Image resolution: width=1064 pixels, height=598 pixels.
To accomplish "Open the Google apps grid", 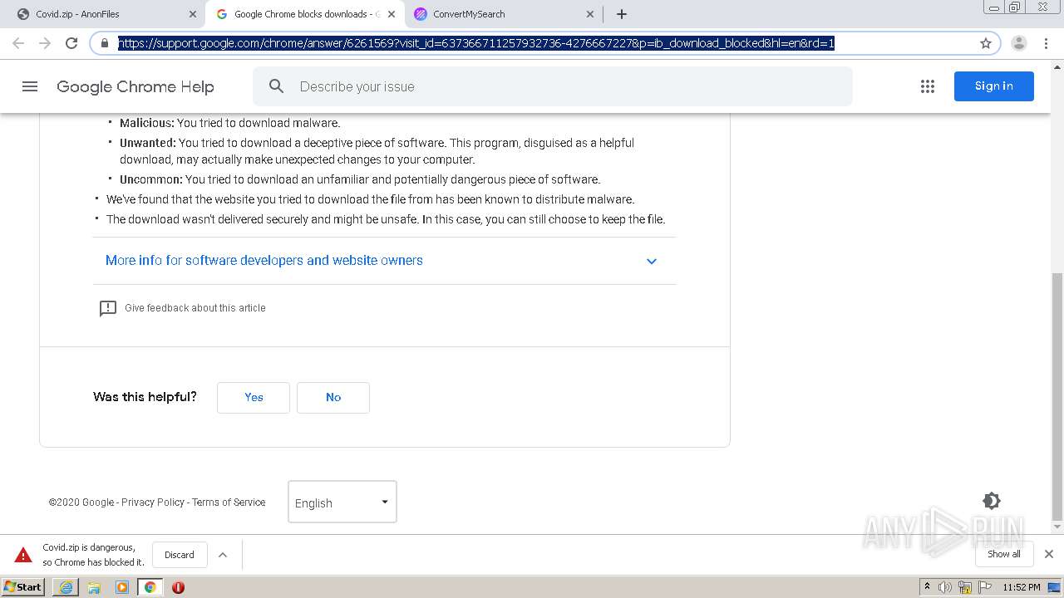I will 928,86.
